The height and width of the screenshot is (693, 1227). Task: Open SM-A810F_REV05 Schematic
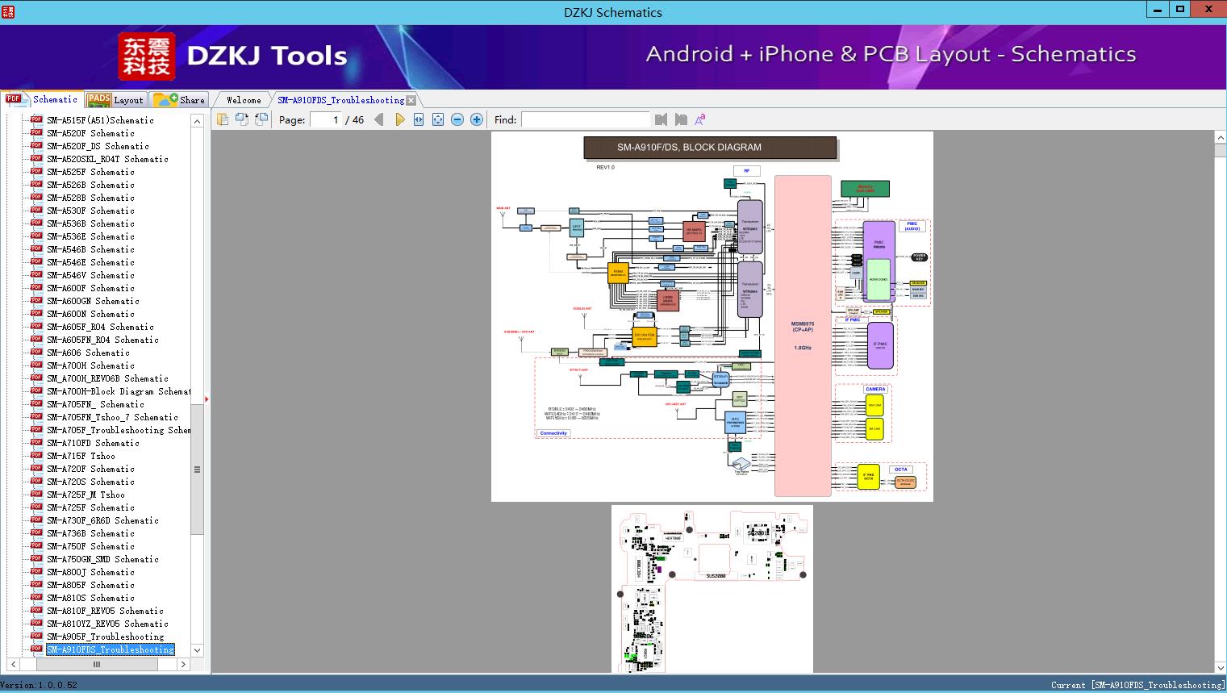click(105, 611)
